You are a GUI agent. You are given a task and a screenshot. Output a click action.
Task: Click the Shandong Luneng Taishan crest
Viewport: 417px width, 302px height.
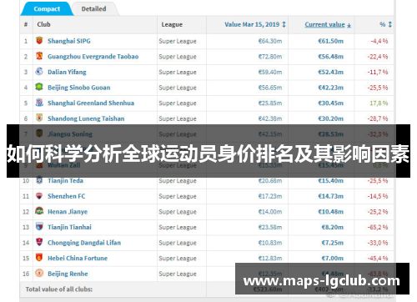click(39, 118)
